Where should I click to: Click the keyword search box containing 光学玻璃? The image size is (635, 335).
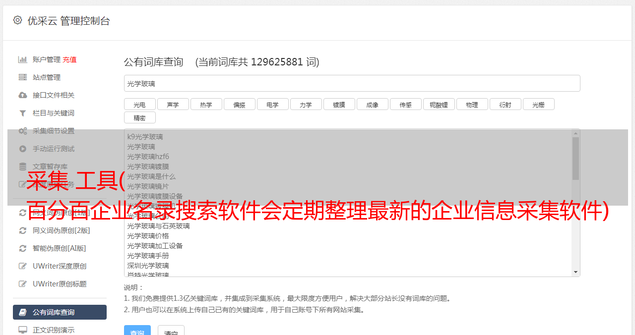(x=352, y=83)
